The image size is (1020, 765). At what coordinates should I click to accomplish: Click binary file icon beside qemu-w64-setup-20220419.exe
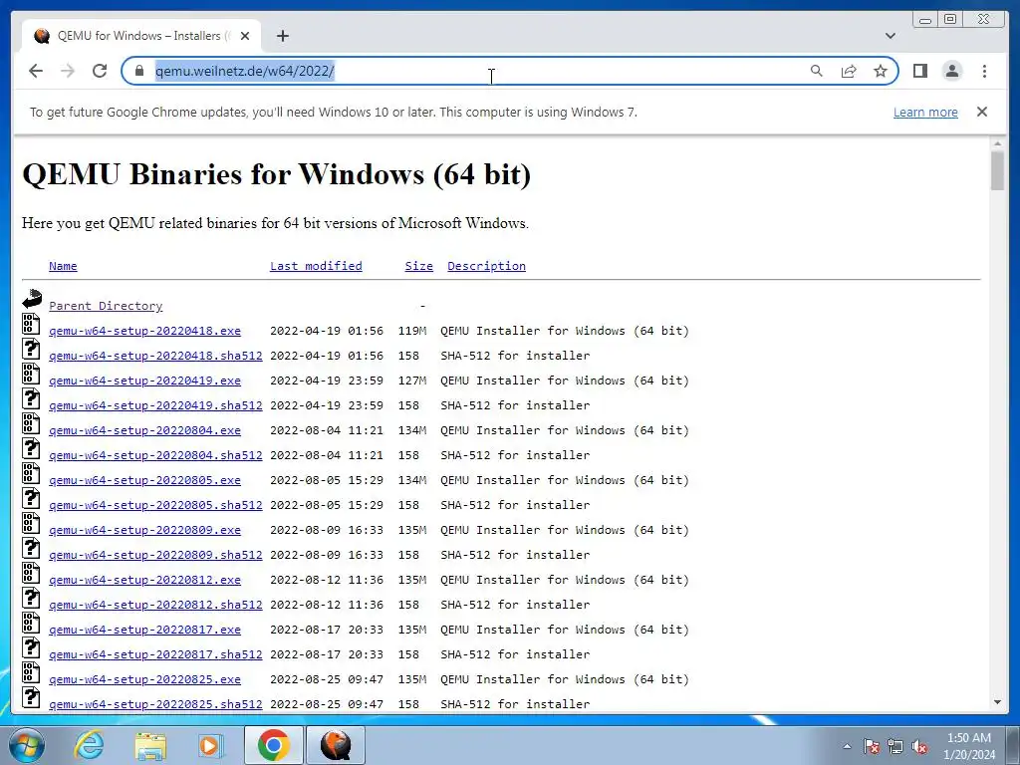point(31,373)
